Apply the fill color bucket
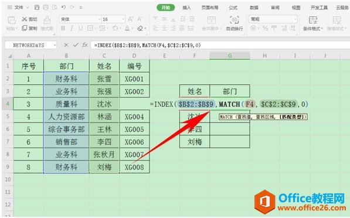This screenshot has height=218, width=350. coord(115,28)
